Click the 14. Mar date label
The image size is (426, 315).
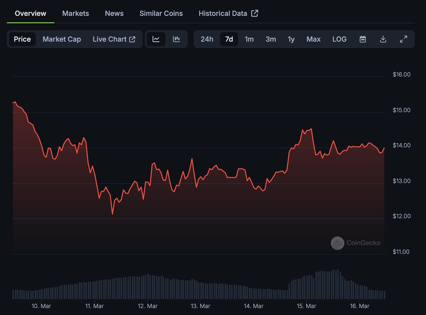(254, 306)
